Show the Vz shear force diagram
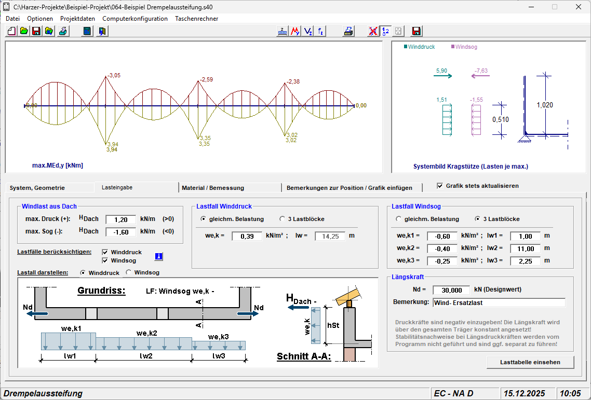The width and height of the screenshot is (591, 400). [x=308, y=31]
